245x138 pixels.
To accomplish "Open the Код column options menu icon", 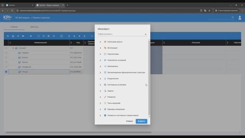I will [x=71, y=43].
